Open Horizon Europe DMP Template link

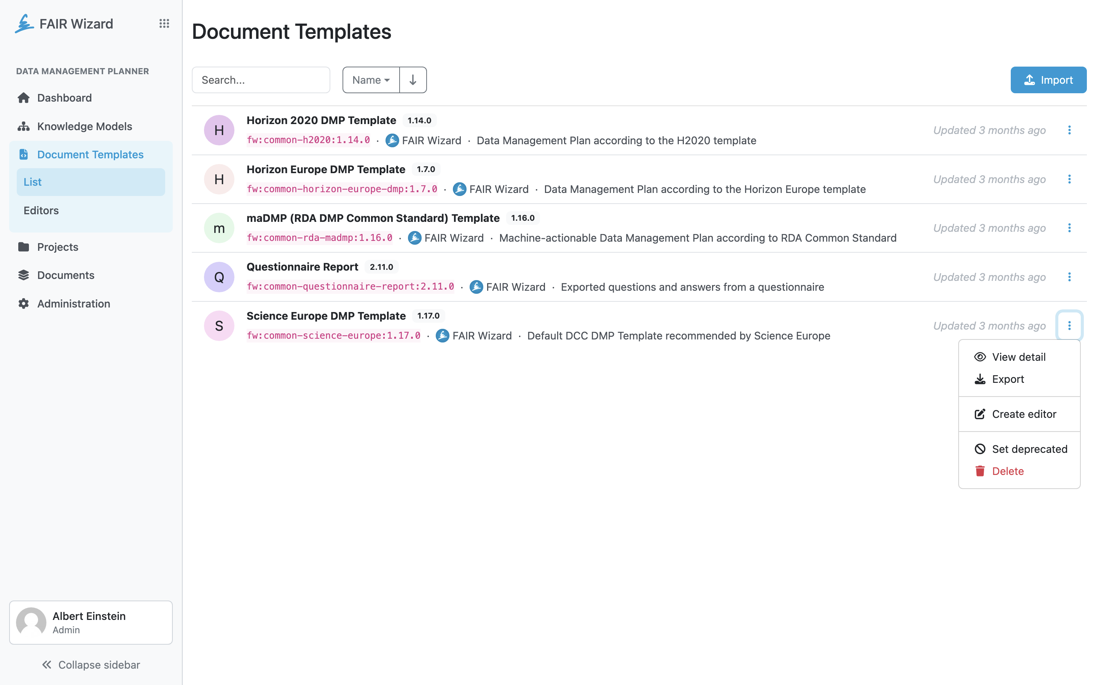pyautogui.click(x=326, y=169)
